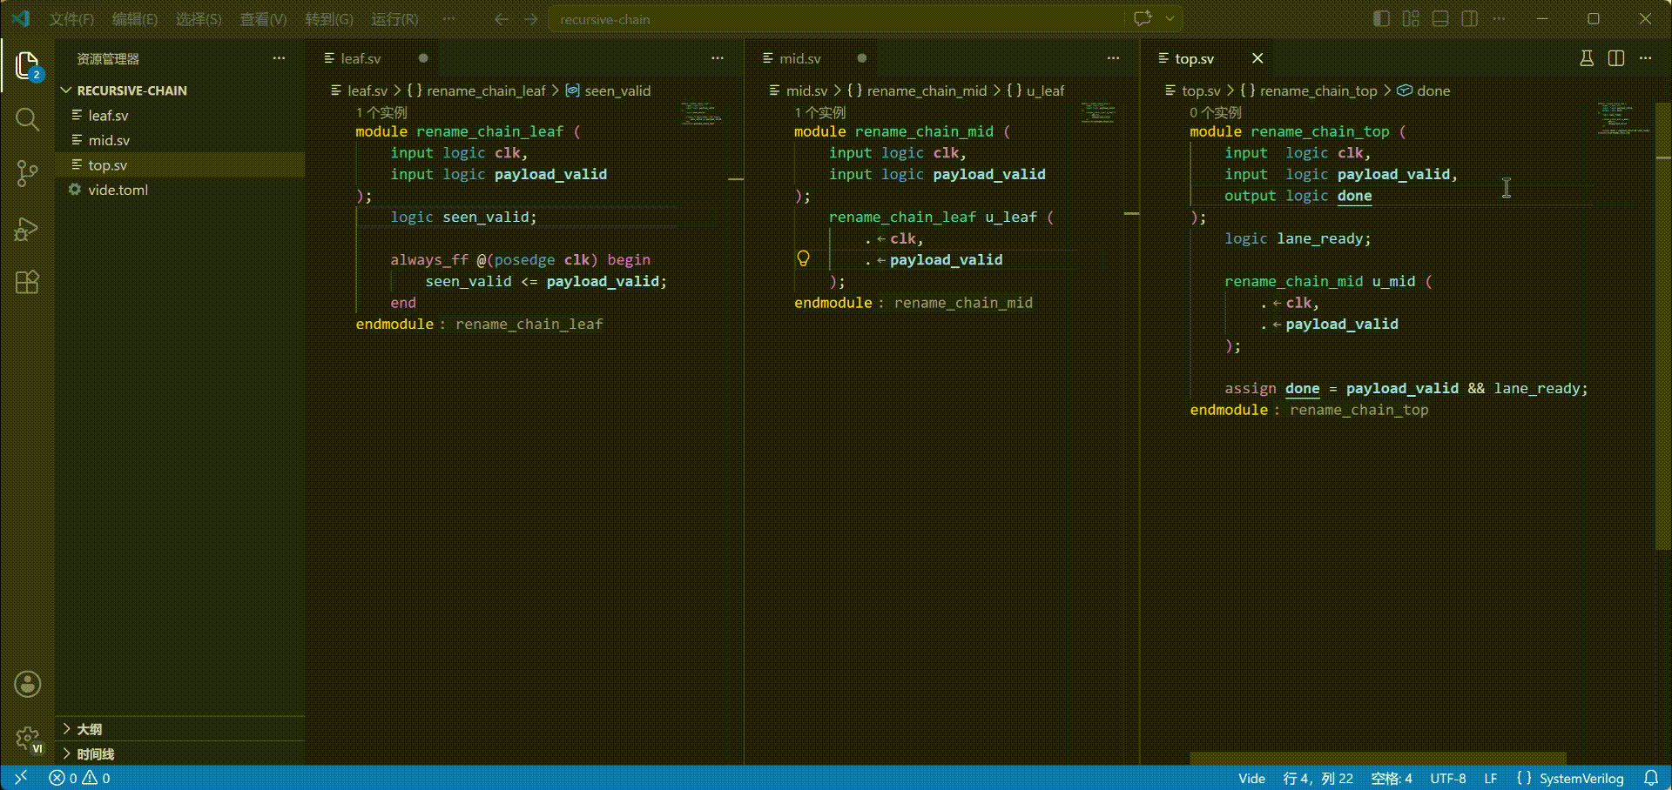Click breadcrumb rename_chain_mid in mid.sv

927,90
